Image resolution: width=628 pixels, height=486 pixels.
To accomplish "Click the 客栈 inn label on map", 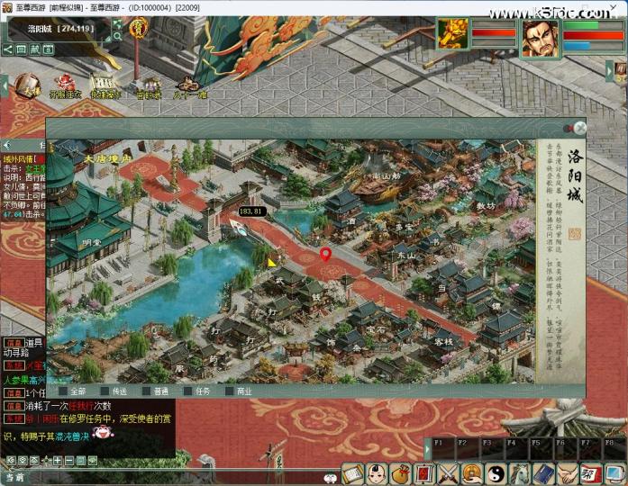I will (x=443, y=342).
